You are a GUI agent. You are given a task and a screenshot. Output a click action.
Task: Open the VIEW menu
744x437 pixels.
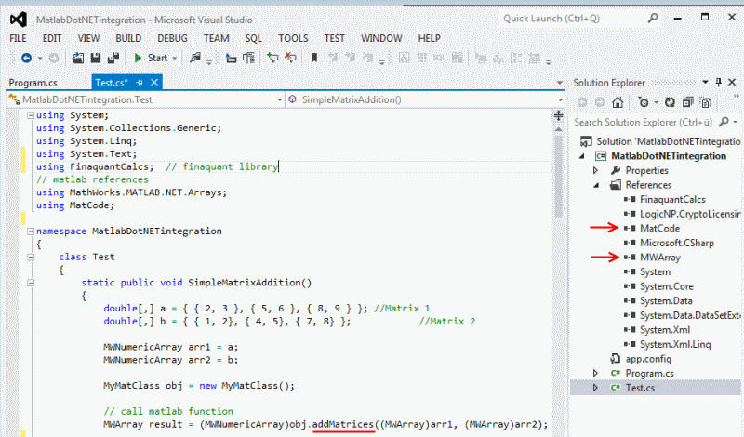point(88,38)
